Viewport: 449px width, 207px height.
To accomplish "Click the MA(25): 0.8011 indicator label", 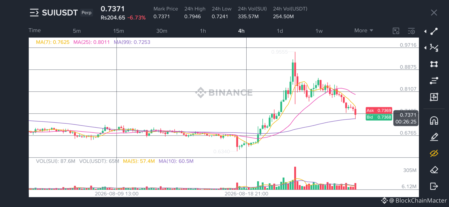I will [x=92, y=42].
